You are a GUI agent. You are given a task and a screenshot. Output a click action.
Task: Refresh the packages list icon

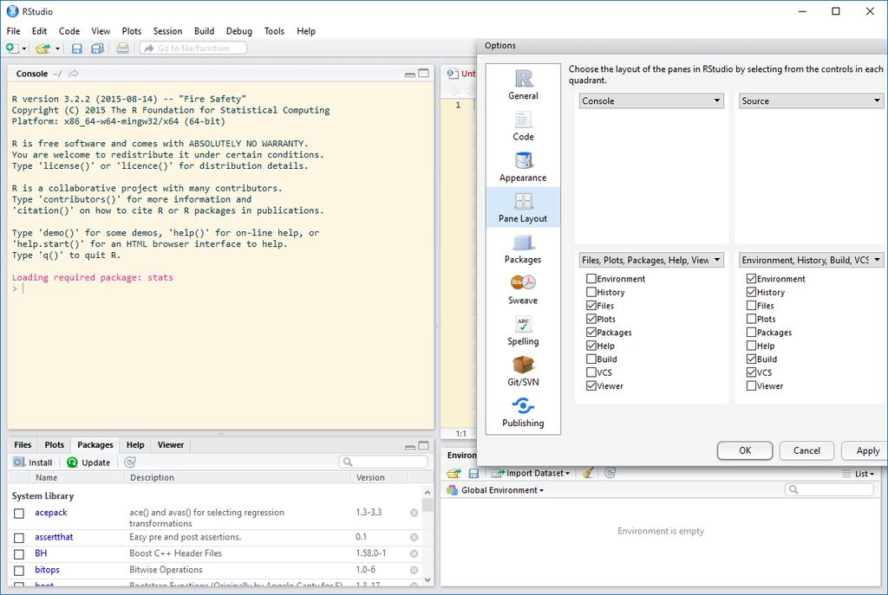coord(130,462)
